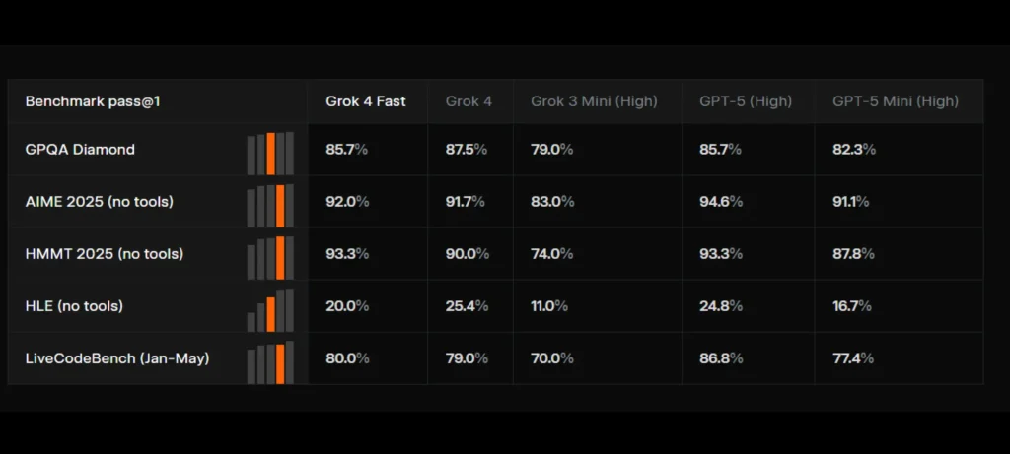Click the GPQA Diamond row label
1010x454 pixels.
click(80, 150)
